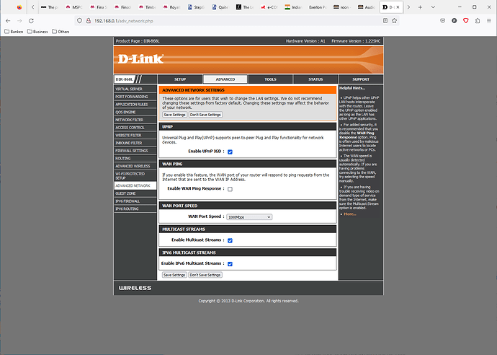Switch to the Setup tab
The width and height of the screenshot is (497, 355).
180,79
